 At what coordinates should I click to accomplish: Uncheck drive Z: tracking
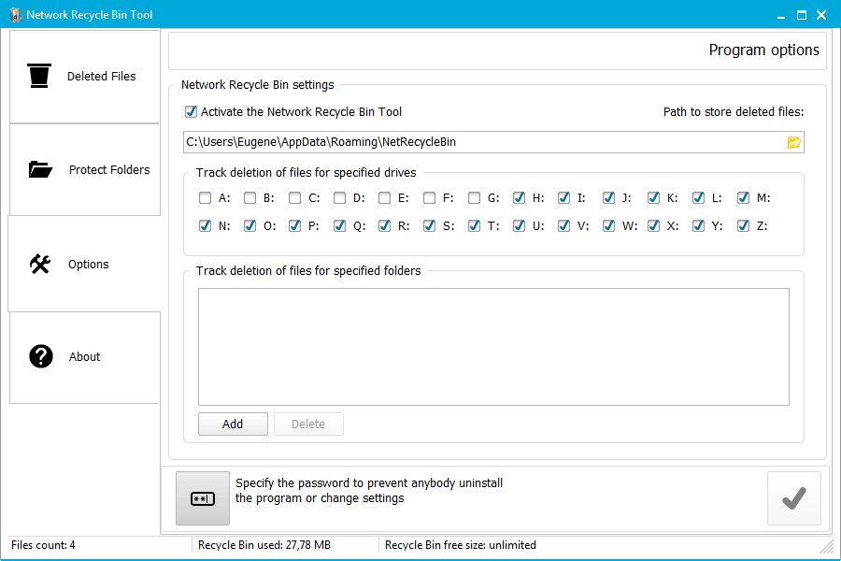click(x=743, y=225)
